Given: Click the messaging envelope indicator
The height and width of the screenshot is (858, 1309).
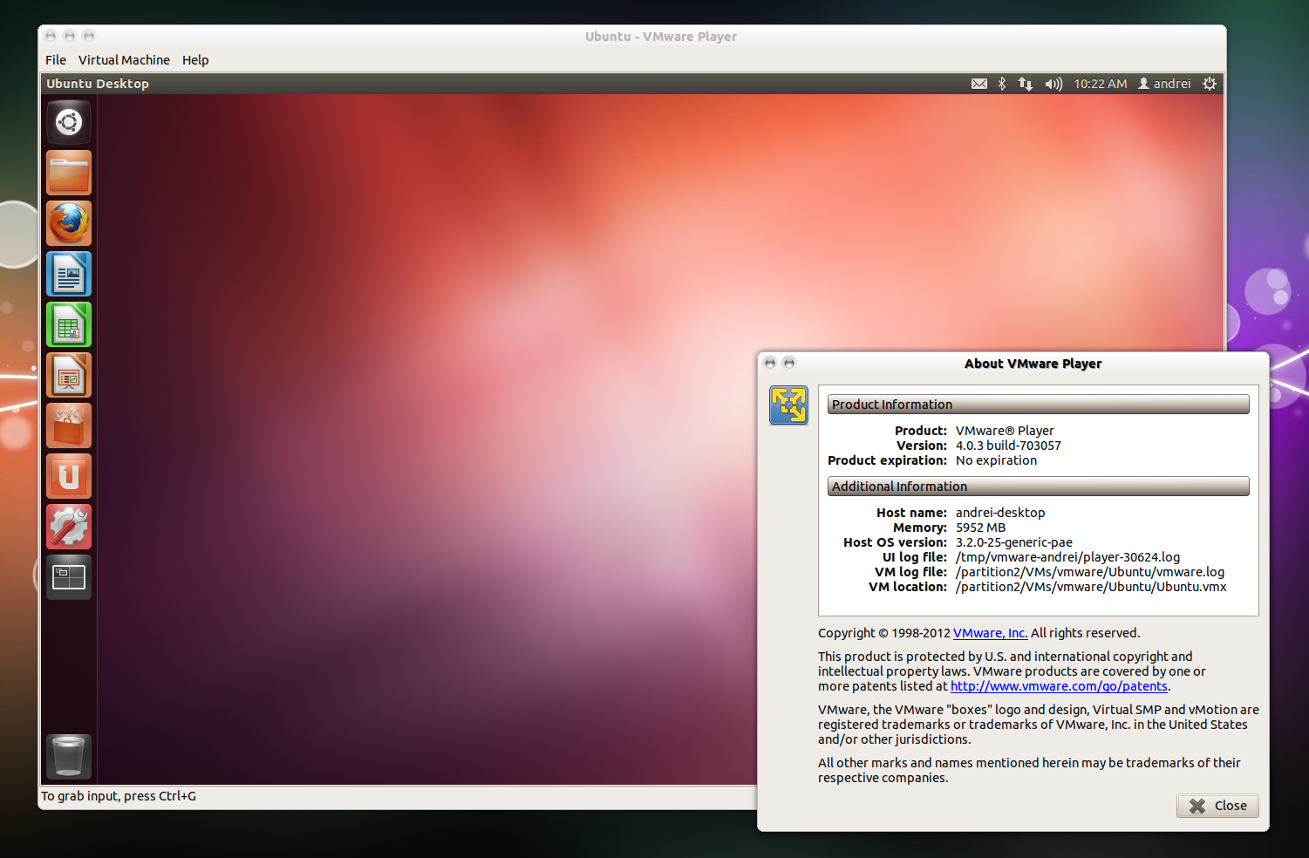Looking at the screenshot, I should 979,83.
